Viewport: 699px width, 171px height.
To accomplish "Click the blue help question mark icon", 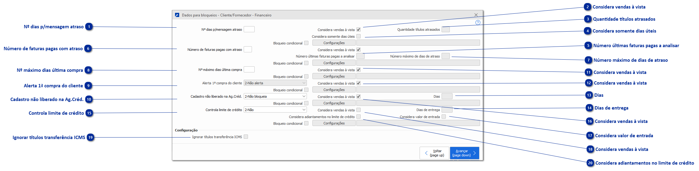I will [x=478, y=23].
